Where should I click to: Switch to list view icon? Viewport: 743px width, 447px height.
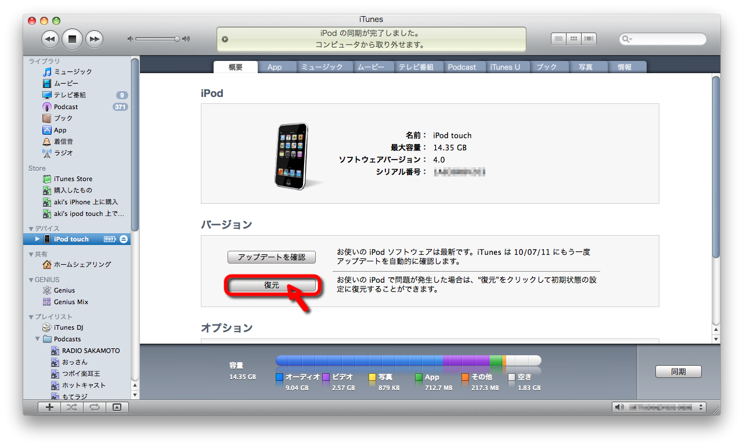558,39
